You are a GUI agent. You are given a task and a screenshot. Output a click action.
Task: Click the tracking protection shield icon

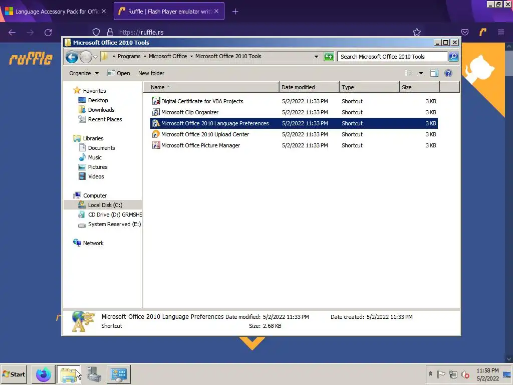[96, 32]
